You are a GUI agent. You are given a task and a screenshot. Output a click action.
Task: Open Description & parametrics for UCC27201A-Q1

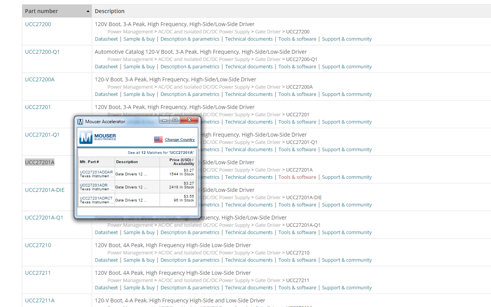[190, 233]
